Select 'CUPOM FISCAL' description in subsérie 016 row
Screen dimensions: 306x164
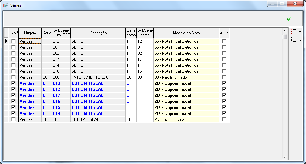(x=98, y=101)
